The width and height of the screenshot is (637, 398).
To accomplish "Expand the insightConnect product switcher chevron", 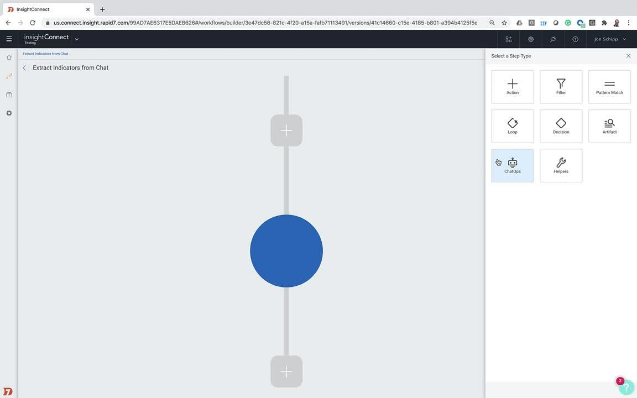I will (x=76, y=39).
